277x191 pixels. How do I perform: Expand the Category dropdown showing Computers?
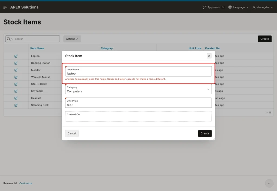(x=138, y=89)
